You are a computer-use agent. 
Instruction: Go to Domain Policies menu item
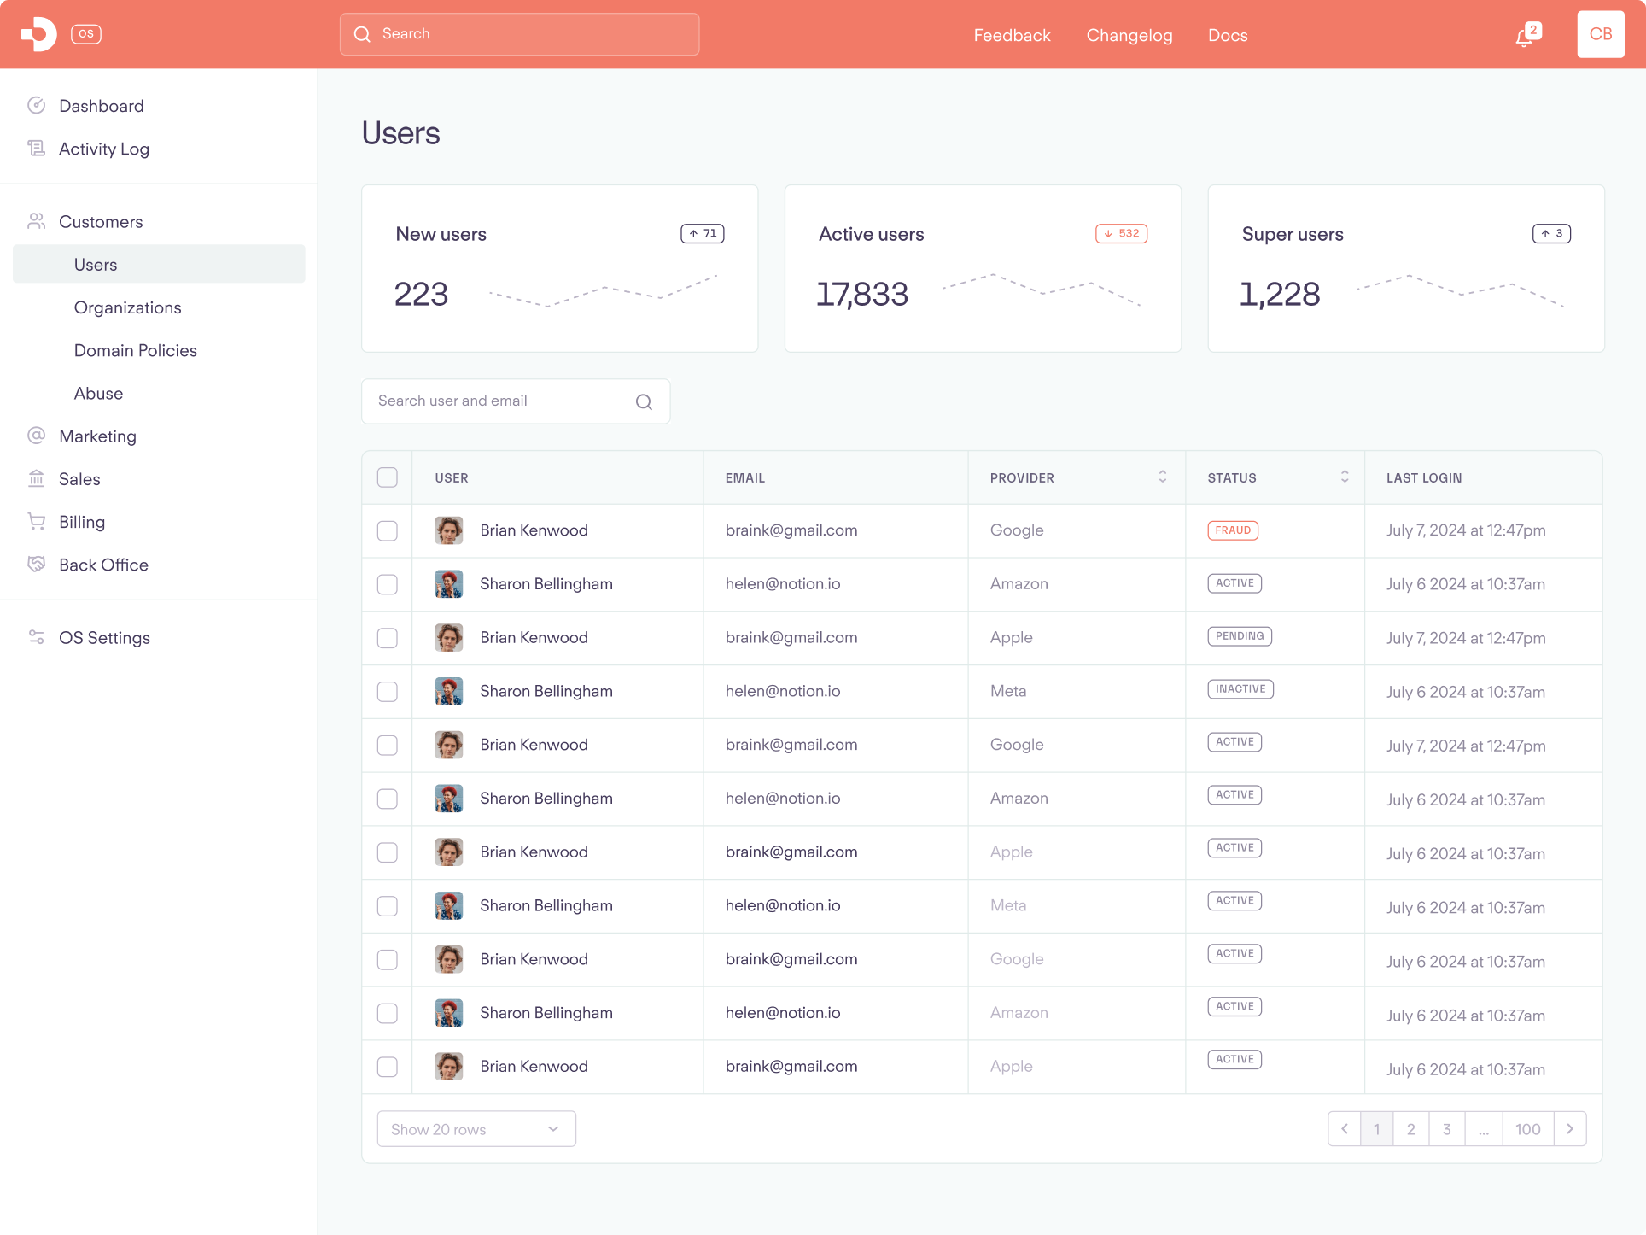coord(135,350)
